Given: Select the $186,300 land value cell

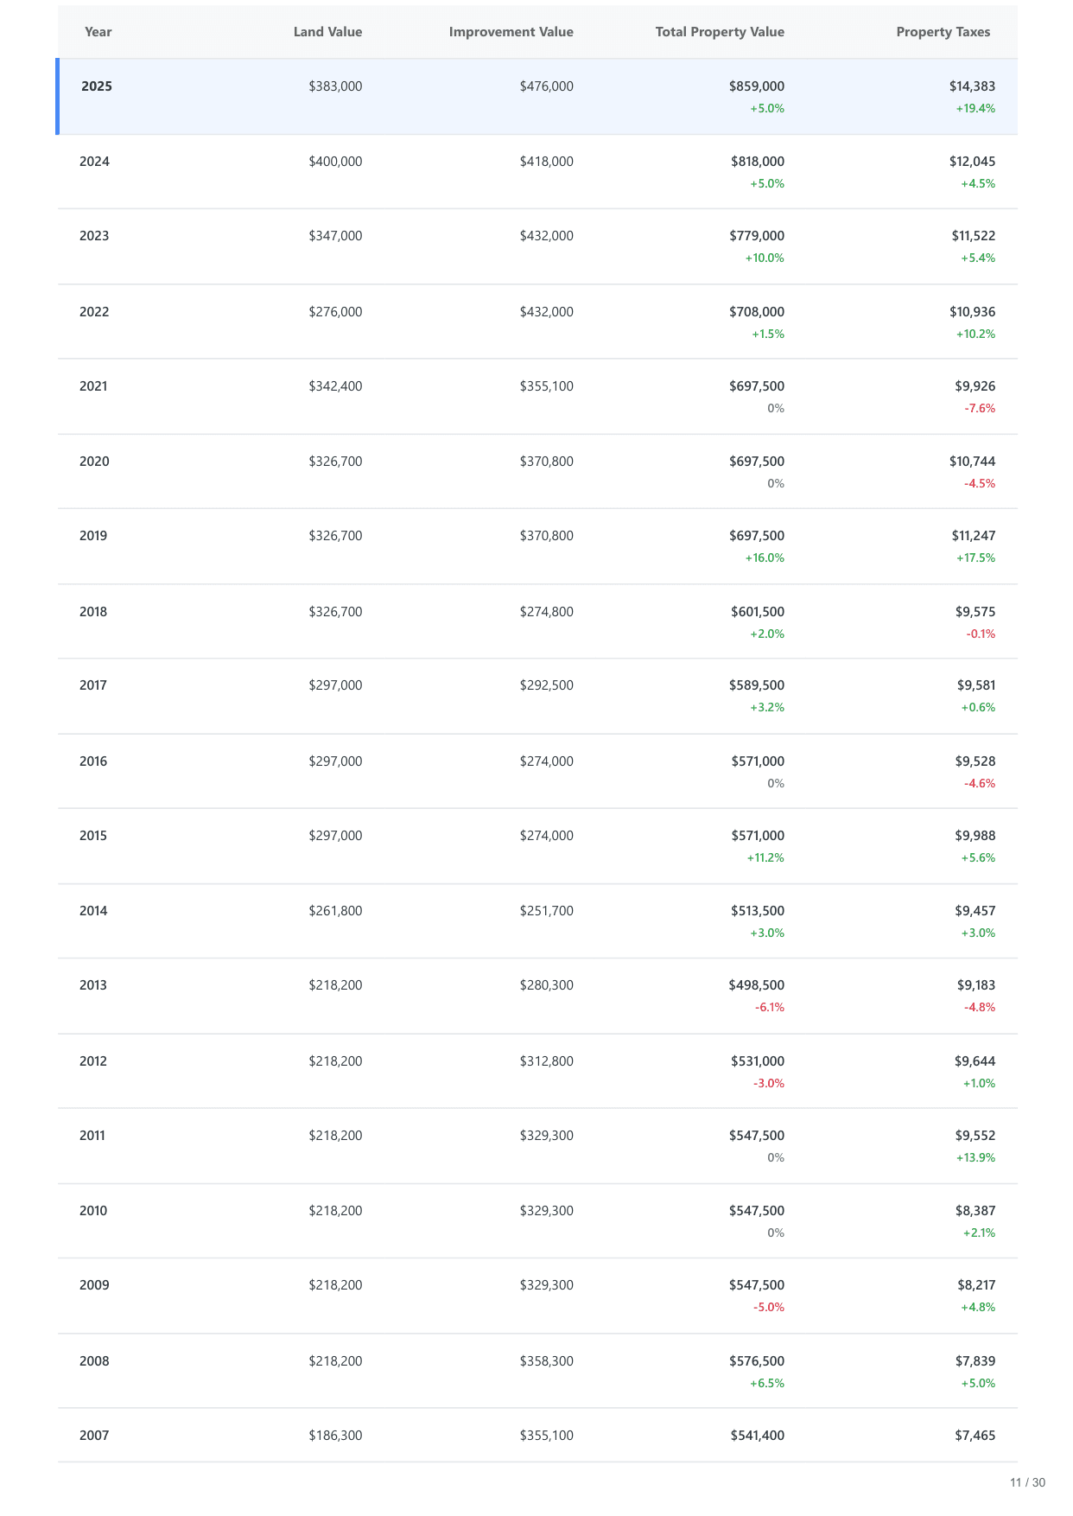Looking at the screenshot, I should [335, 1436].
